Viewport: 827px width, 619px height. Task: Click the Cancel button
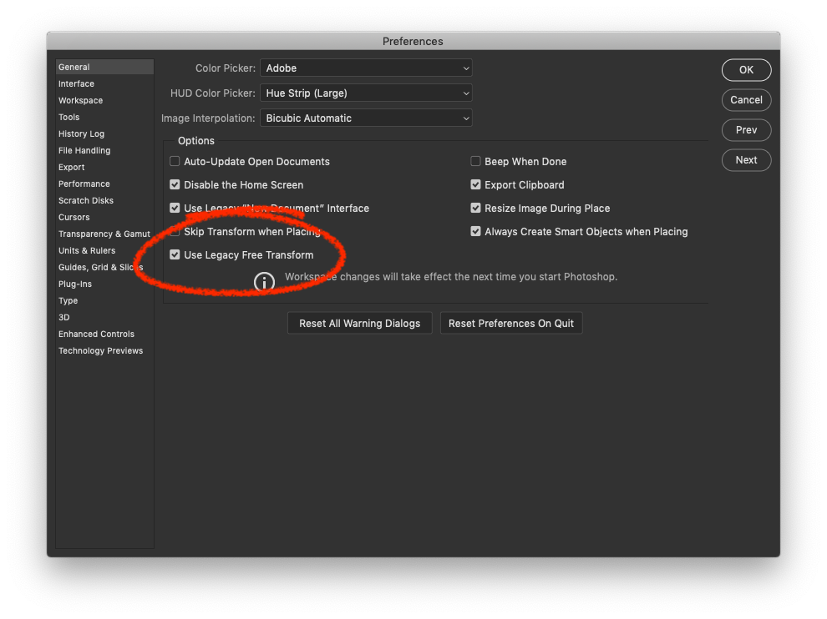746,100
